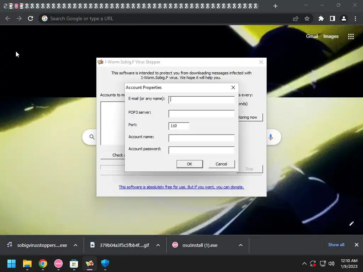
Task: Go back in Chrome
Action: pyautogui.click(x=8, y=18)
